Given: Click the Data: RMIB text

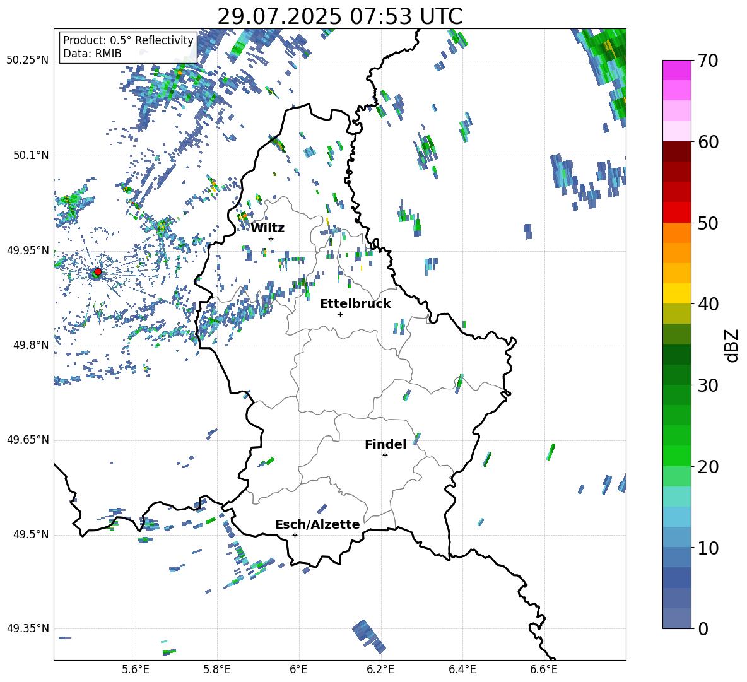Looking at the screenshot, I should pos(92,54).
